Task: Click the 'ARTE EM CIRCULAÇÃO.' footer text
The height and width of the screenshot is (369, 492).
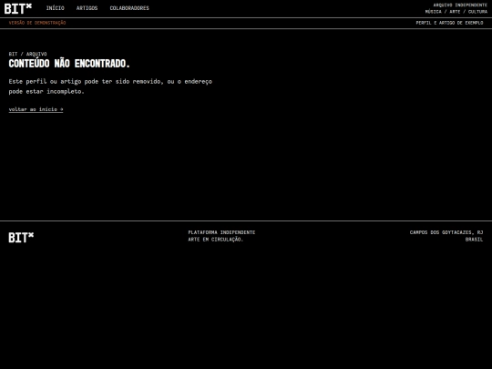Action: pos(216,240)
